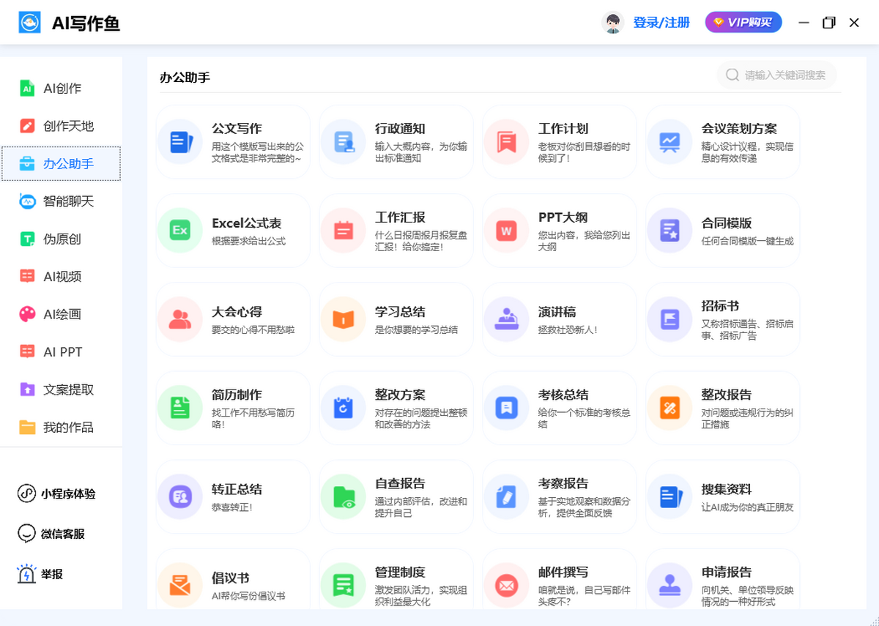Image resolution: width=879 pixels, height=626 pixels.
Task: Open the 公文写作 document icon
Action: 180,141
